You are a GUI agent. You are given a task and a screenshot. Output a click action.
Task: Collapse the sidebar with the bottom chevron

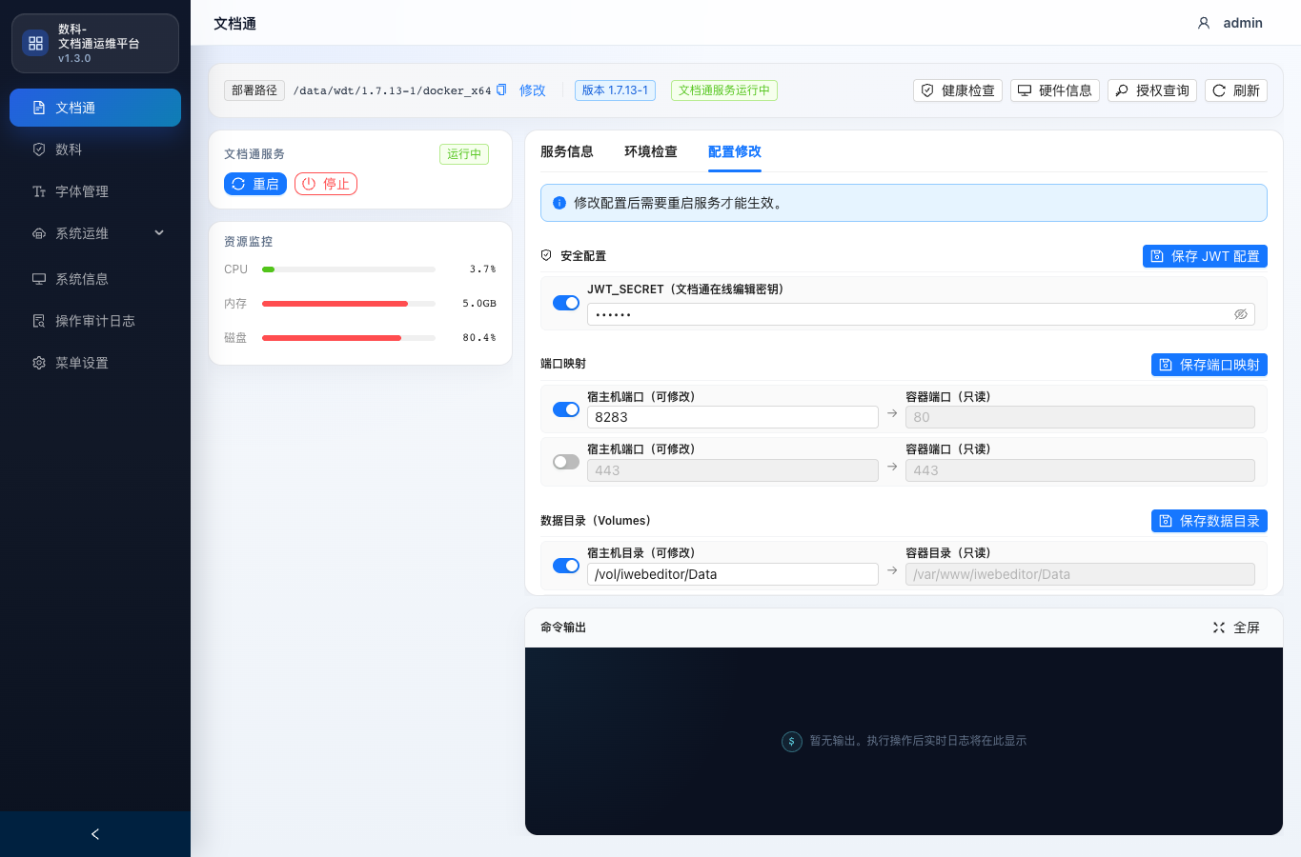pyautogui.click(x=95, y=834)
